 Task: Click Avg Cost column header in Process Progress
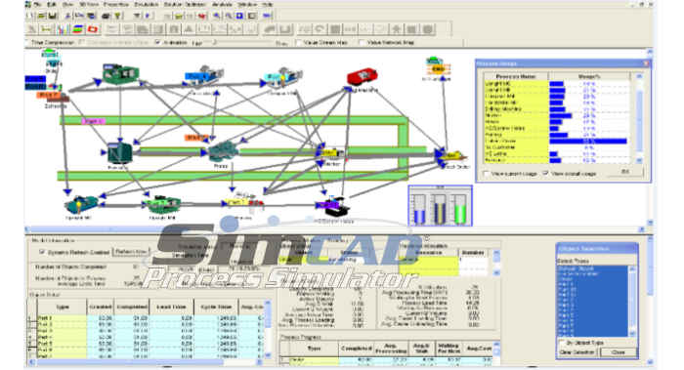(479, 349)
